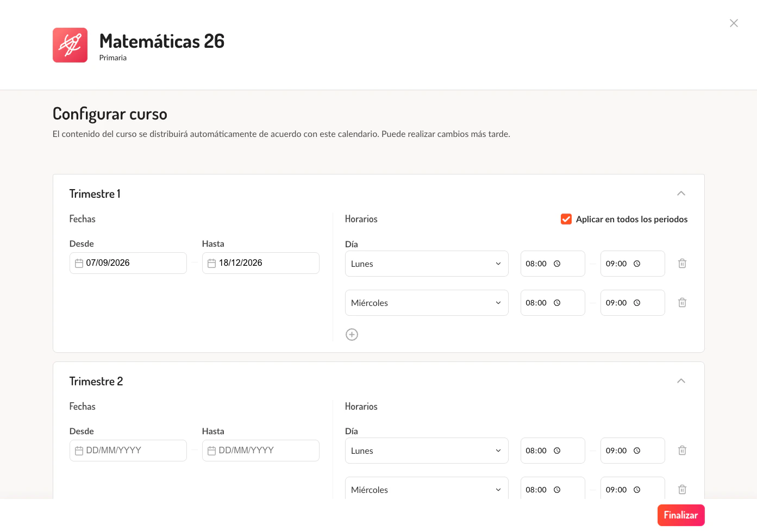The width and height of the screenshot is (757, 531).
Task: Uncheck Aplicar en todos los periodos
Action: (x=566, y=219)
